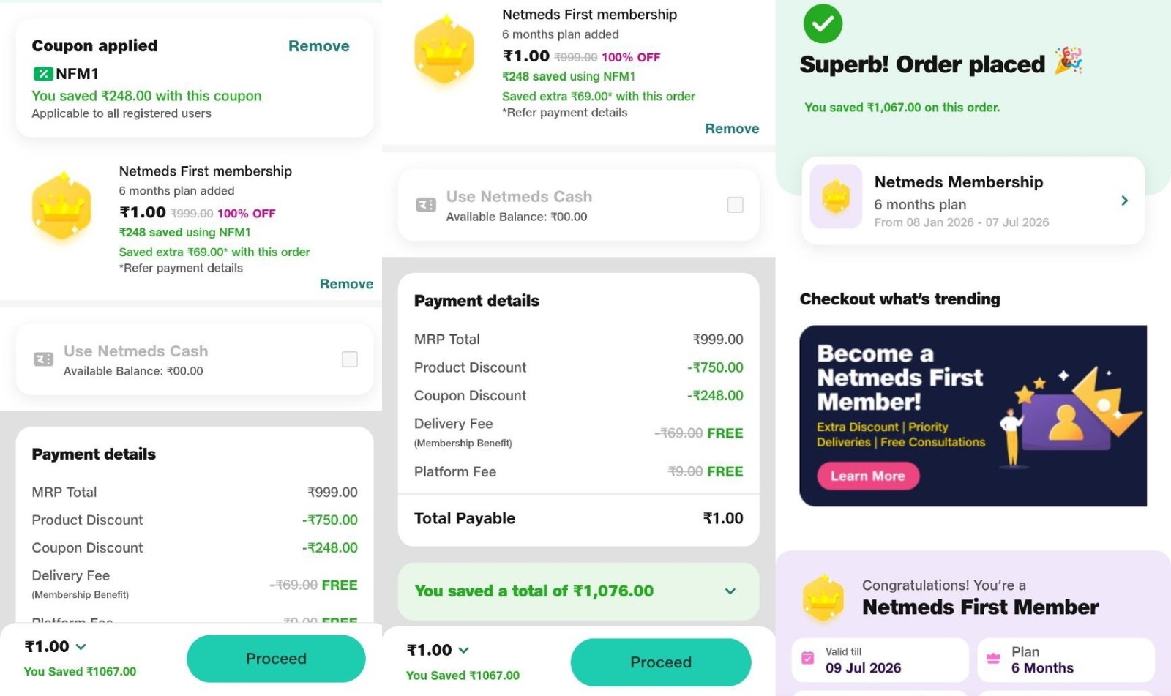Screen dimensions: 1171x696
Task: Tap the green order success checkmark icon
Action: [823, 23]
